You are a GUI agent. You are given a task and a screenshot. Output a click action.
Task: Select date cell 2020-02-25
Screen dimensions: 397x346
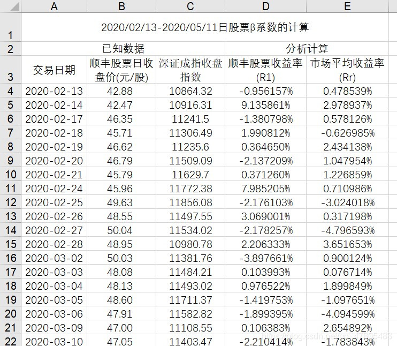point(54,202)
